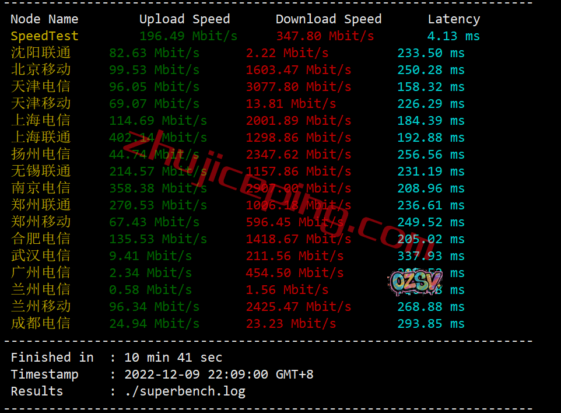Select the timestamp 2022-12-09 22:09:00 GMT+8
The width and height of the screenshot is (561, 413).
[x=219, y=374]
